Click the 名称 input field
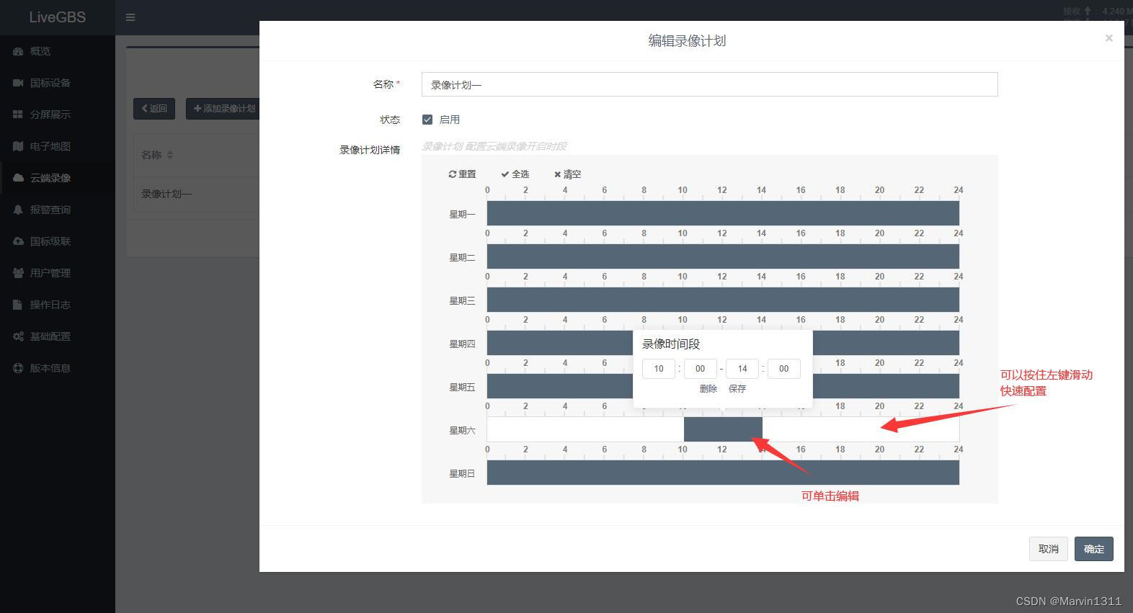1133x613 pixels. tap(710, 84)
